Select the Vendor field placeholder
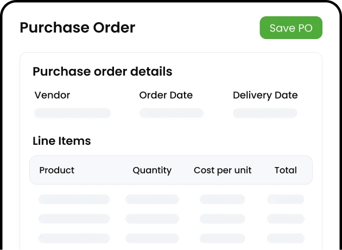Viewport: 342px width, 250px height. coord(72,113)
